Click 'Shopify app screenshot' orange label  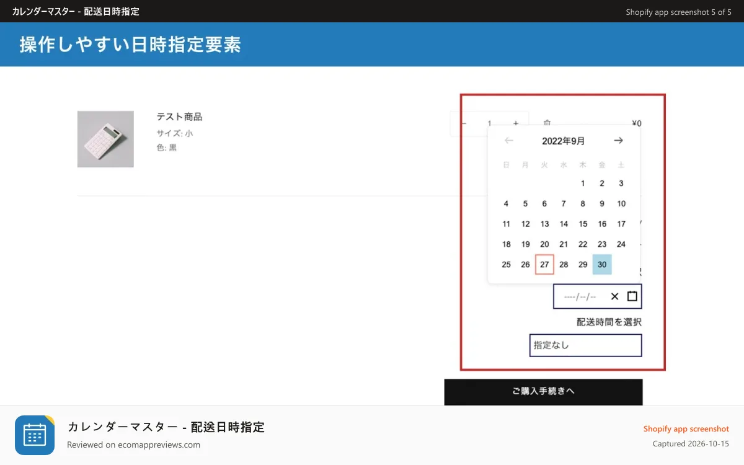(686, 429)
